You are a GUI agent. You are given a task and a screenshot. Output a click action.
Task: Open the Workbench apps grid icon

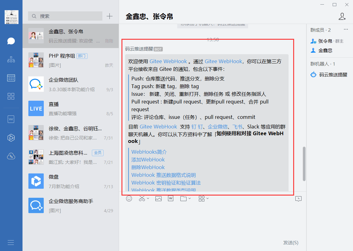11,96
